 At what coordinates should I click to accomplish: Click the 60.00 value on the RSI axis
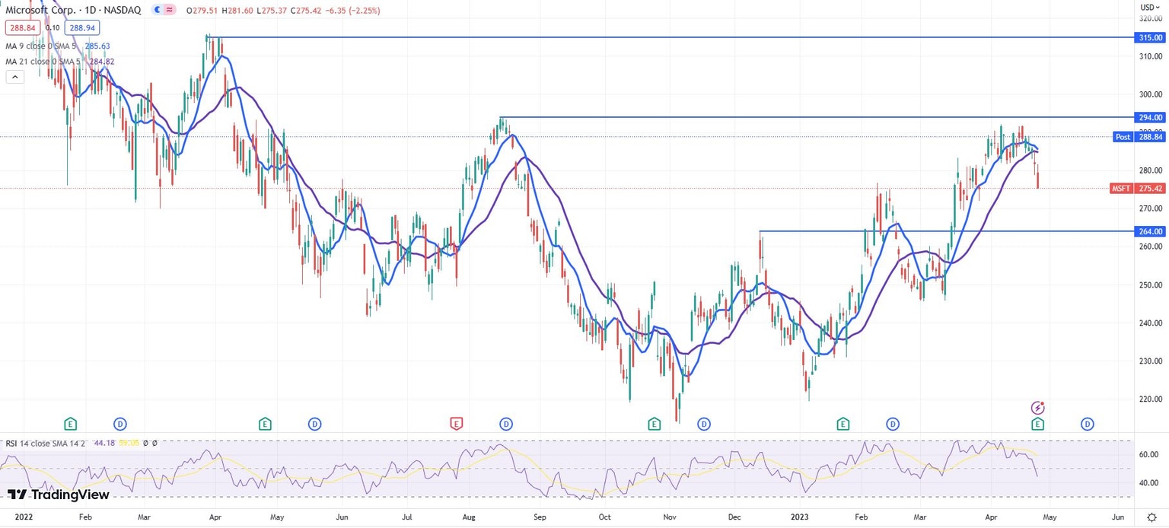tap(1148, 454)
